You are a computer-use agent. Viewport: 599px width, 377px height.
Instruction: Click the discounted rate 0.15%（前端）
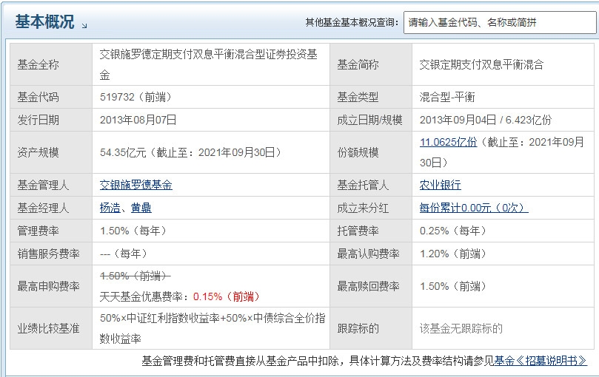click(x=227, y=296)
